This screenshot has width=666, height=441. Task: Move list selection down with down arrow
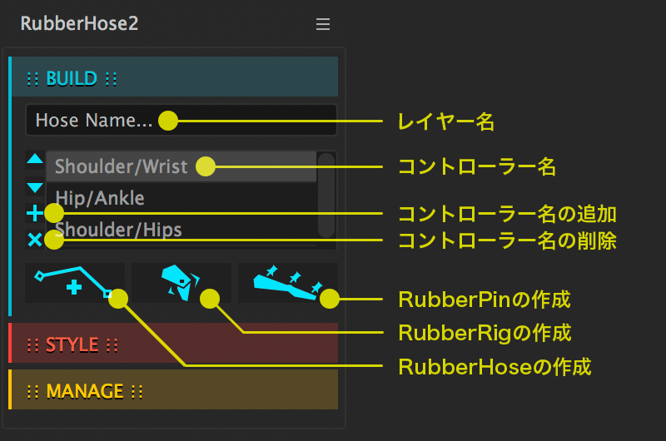(x=34, y=187)
